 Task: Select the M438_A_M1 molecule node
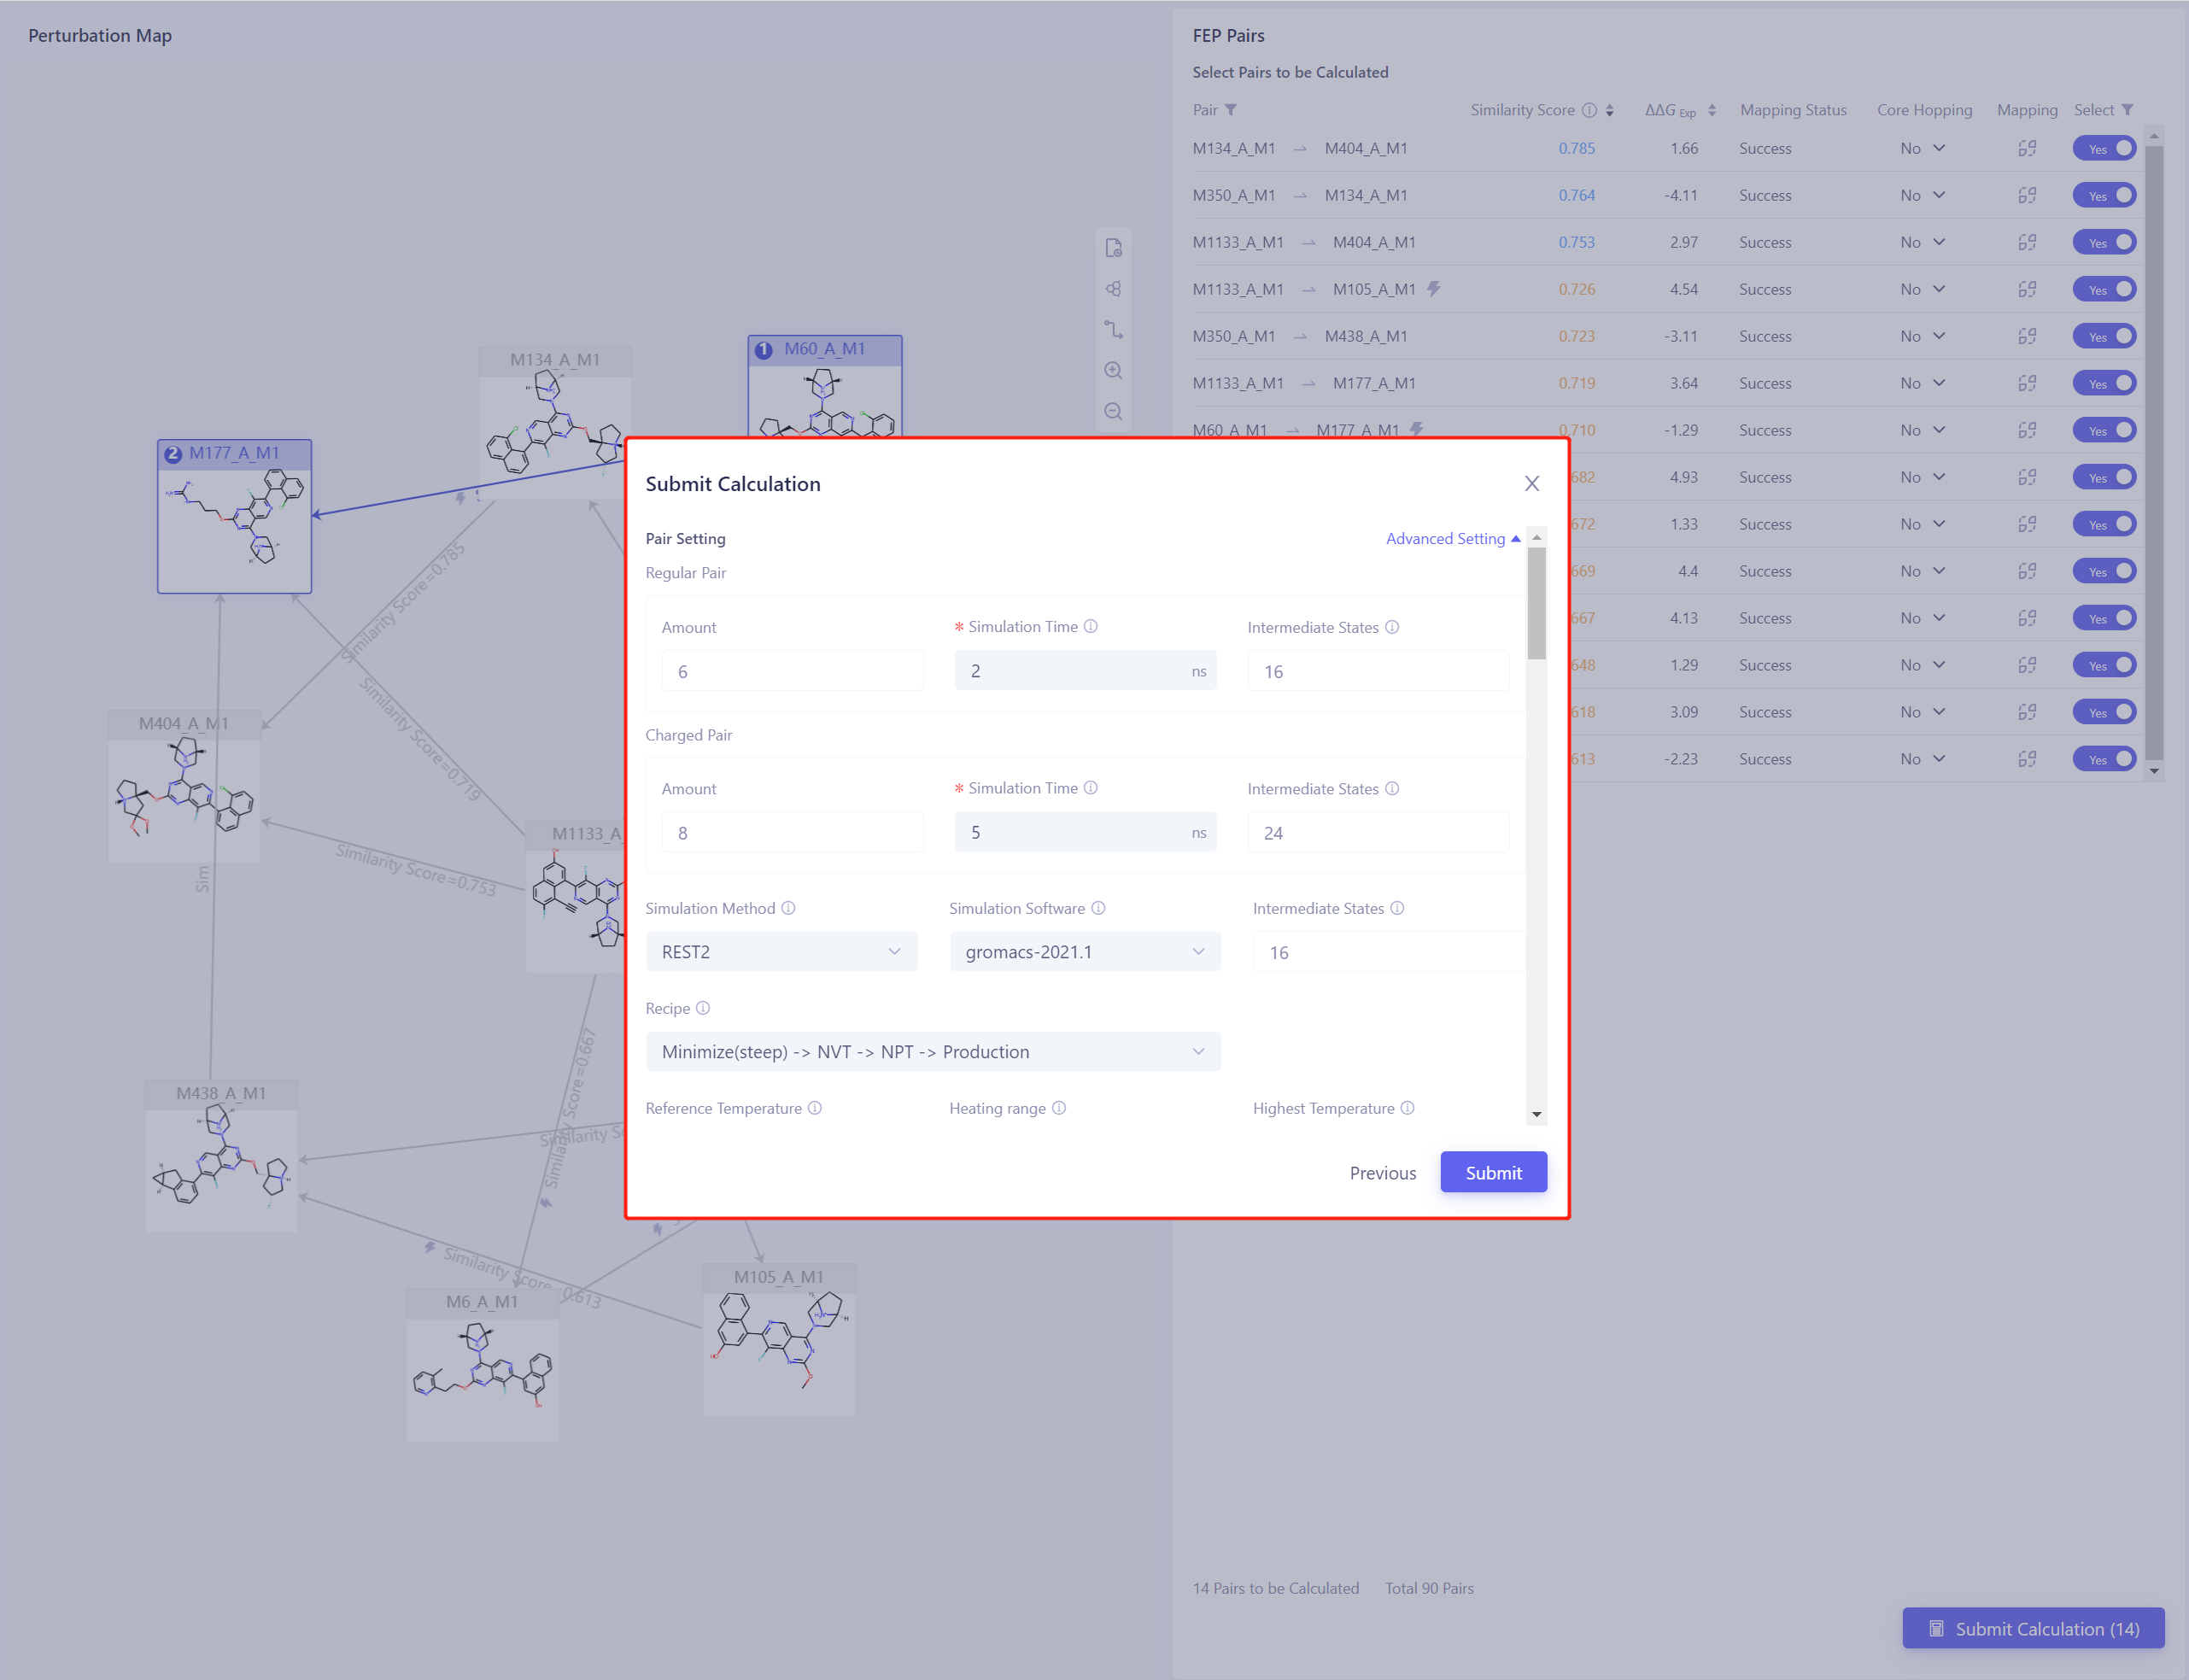point(221,1156)
